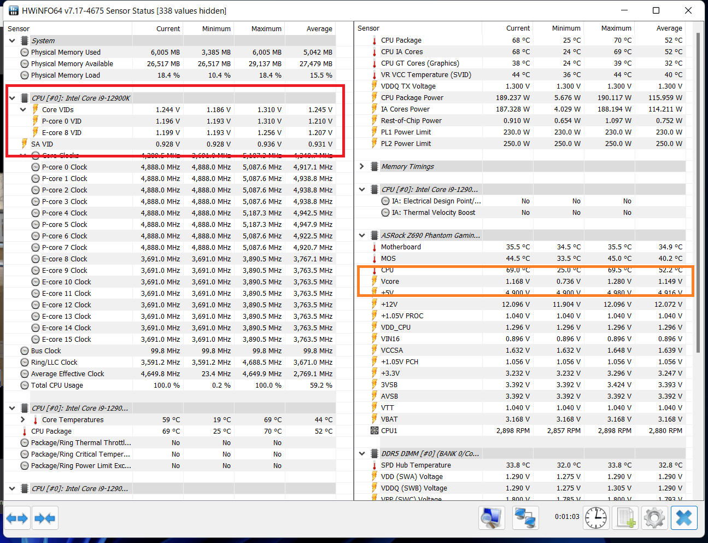
Task: Click the left Current column header
Action: pyautogui.click(x=157, y=28)
